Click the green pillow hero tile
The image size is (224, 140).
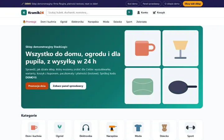142,86
